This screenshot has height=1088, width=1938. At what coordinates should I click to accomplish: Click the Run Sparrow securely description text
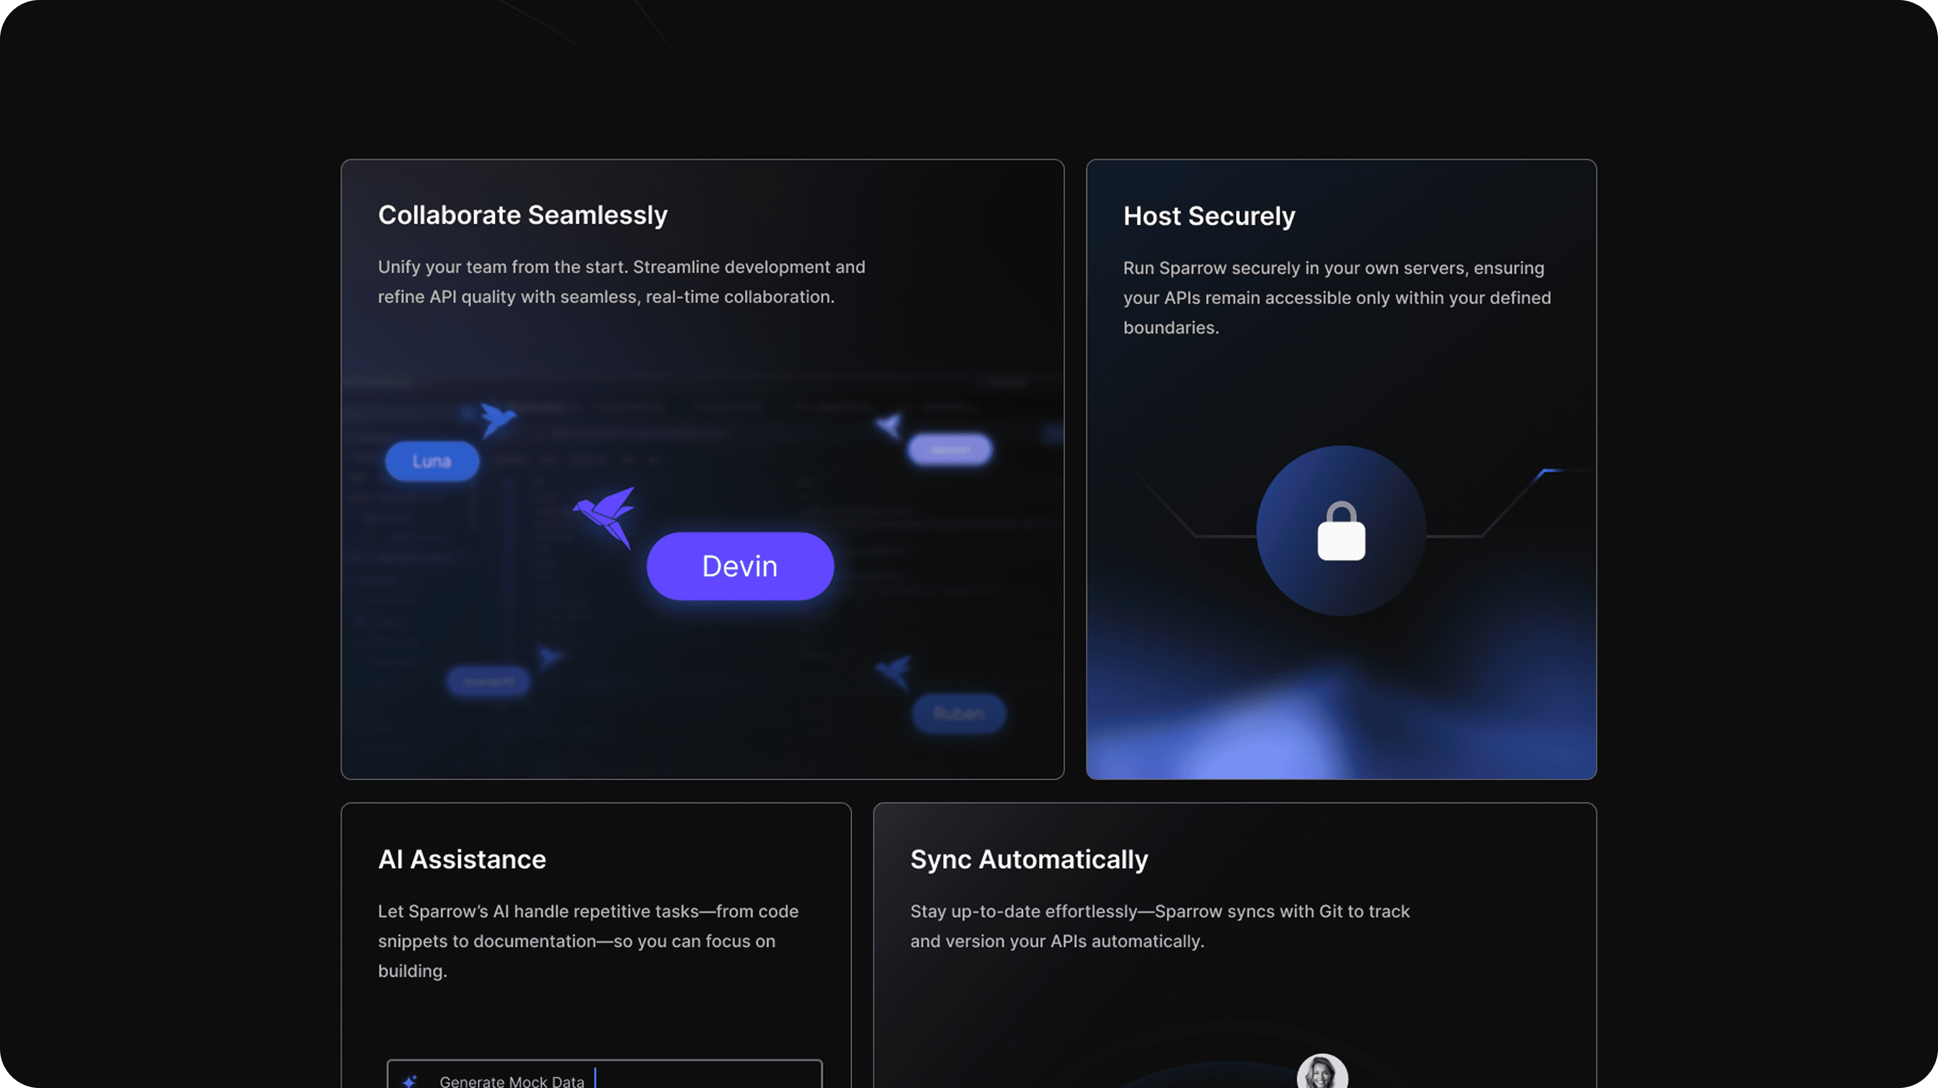coord(1336,297)
